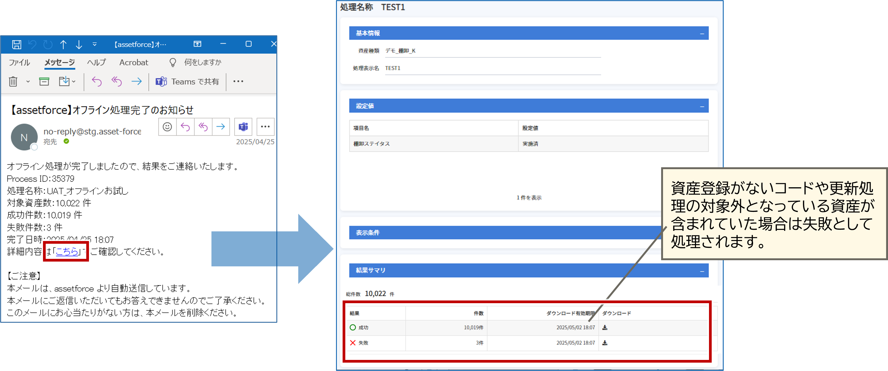This screenshot has height=371, width=888.
Task: Click the sender avatar labeled N
Action: [x=24, y=138]
